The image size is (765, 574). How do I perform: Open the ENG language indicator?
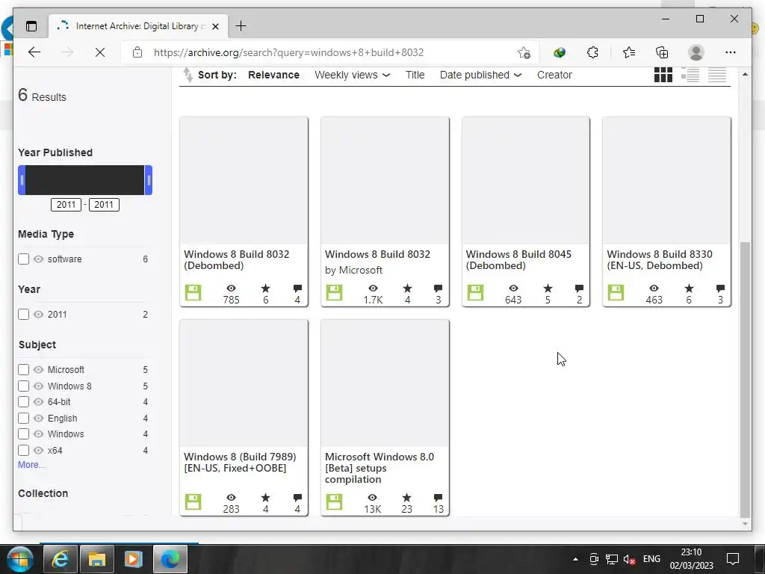click(x=651, y=559)
